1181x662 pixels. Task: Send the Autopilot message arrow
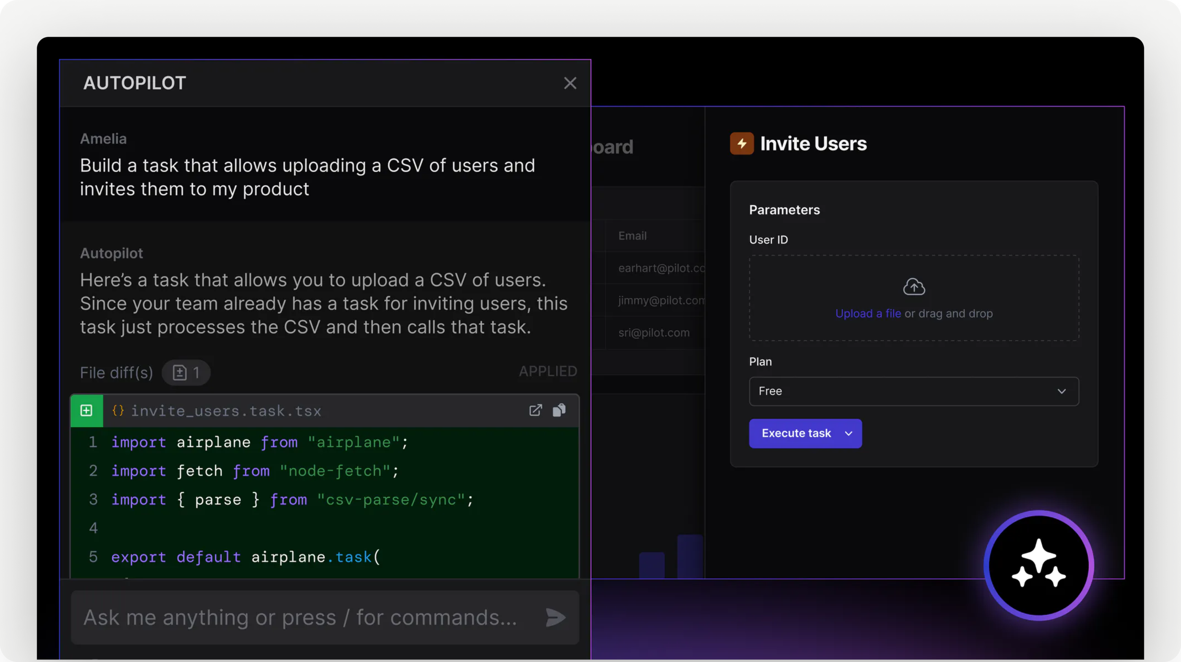(x=555, y=618)
